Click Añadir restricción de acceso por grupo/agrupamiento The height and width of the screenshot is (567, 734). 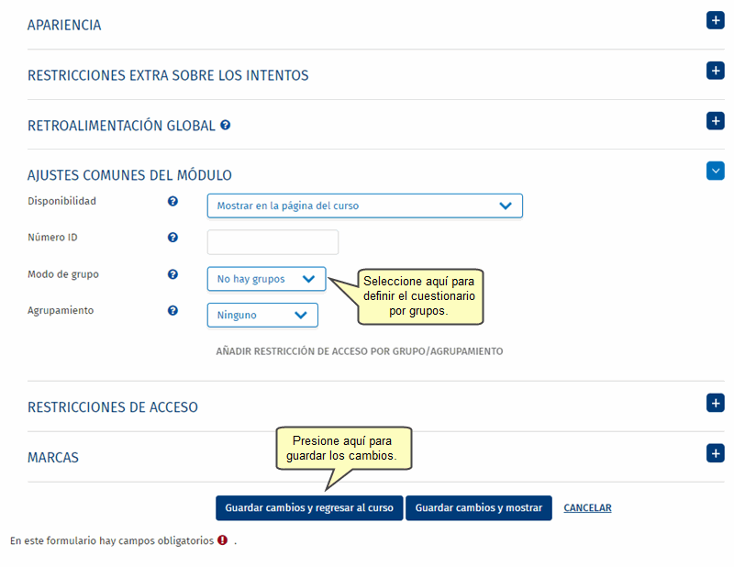pos(359,351)
